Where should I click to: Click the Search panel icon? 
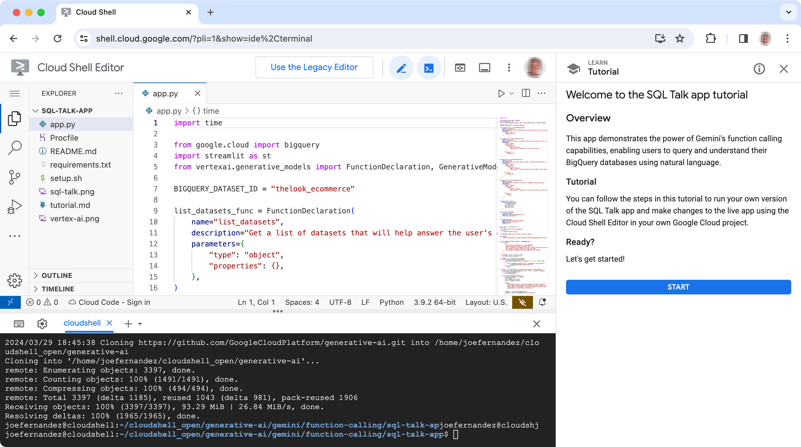(15, 148)
